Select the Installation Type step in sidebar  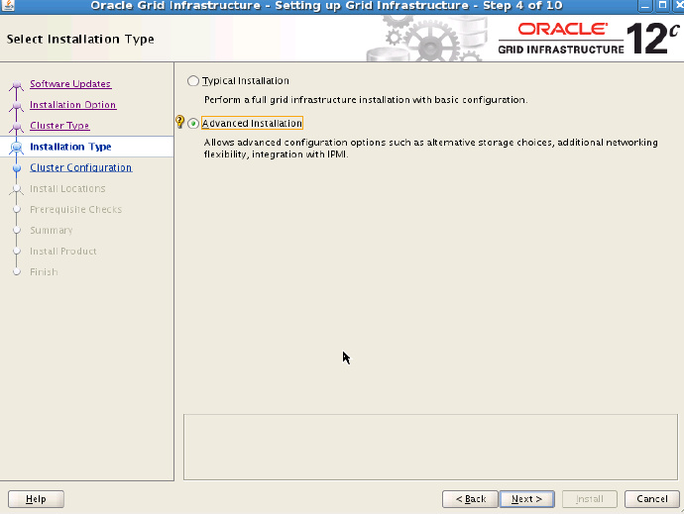coord(70,147)
